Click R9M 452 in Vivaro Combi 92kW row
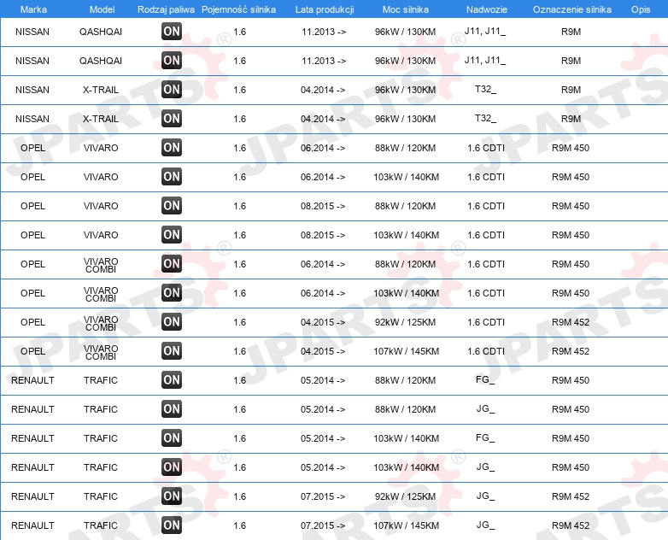Image resolution: width=668 pixels, height=540 pixels. click(571, 322)
